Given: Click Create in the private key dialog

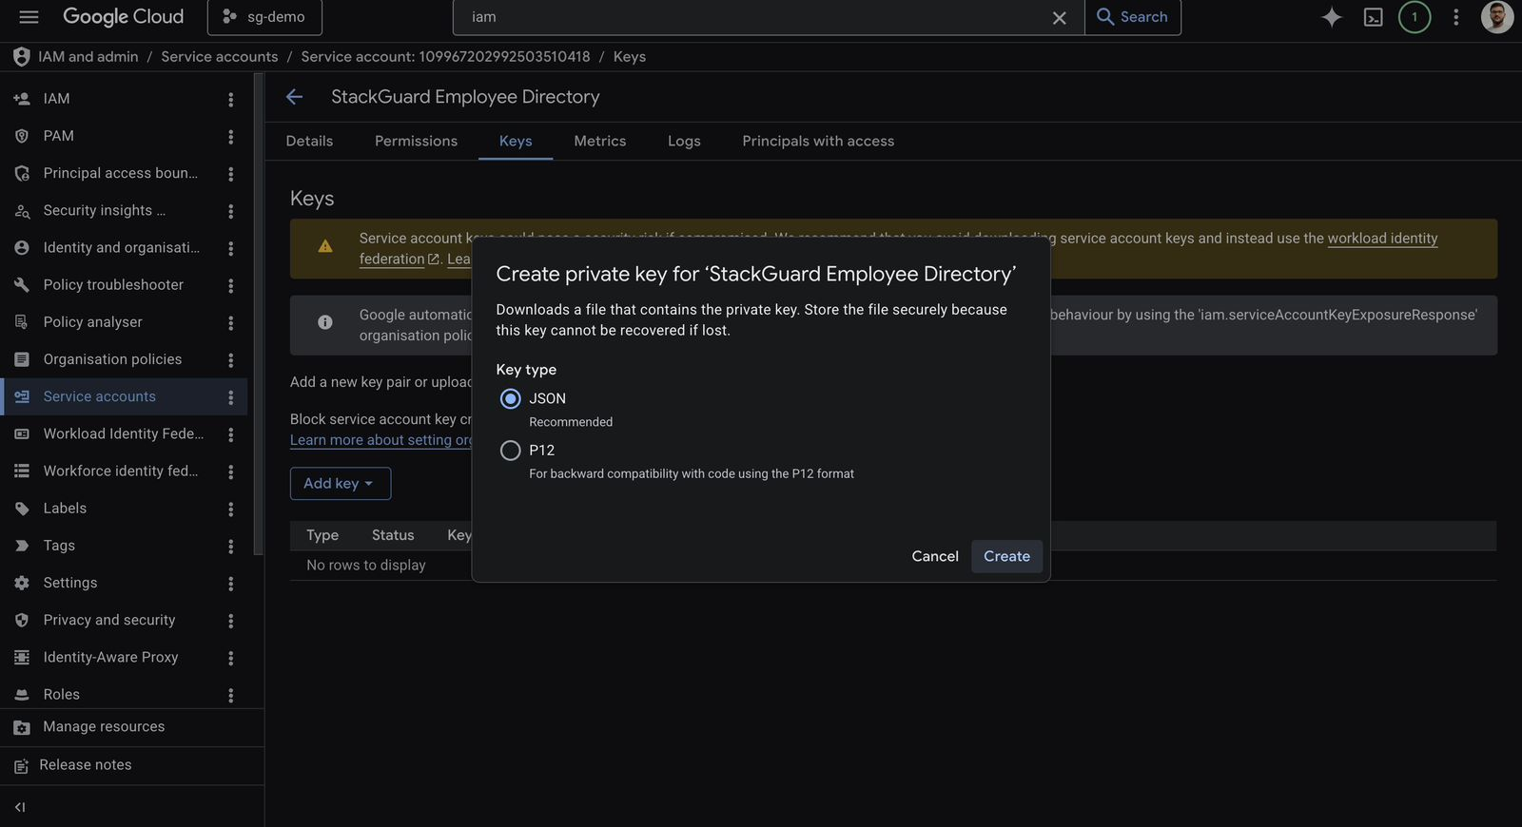Looking at the screenshot, I should (x=1006, y=556).
